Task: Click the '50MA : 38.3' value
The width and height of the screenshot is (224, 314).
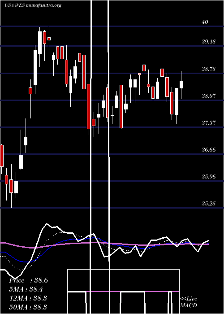Action: [x=28, y=307]
